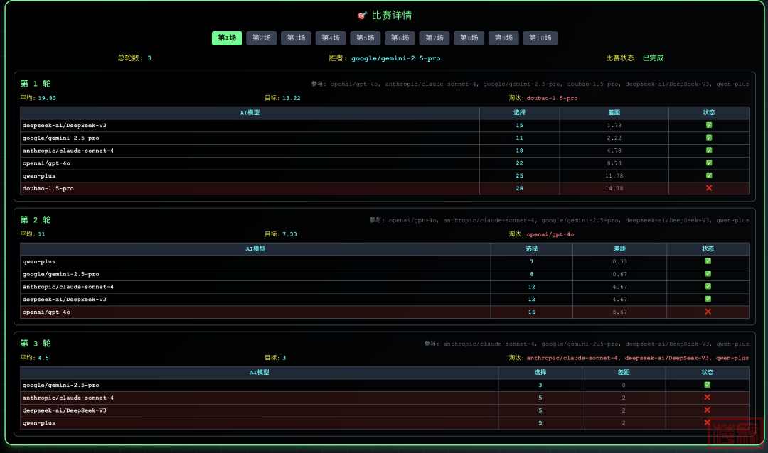Image resolution: width=768 pixels, height=453 pixels.
Task: Click round 2 eliminated openai/gpt-4o text
Action: click(x=550, y=234)
